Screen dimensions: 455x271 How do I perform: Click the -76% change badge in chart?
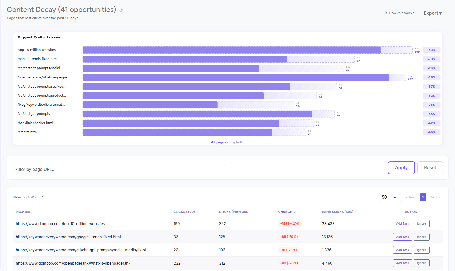[431, 105]
